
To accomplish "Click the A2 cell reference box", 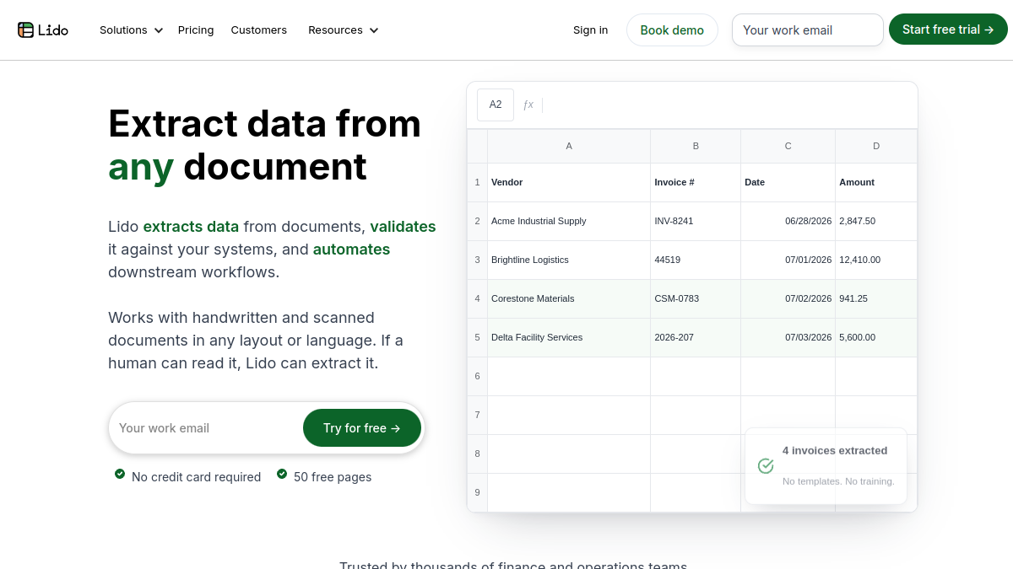I will 496,105.
